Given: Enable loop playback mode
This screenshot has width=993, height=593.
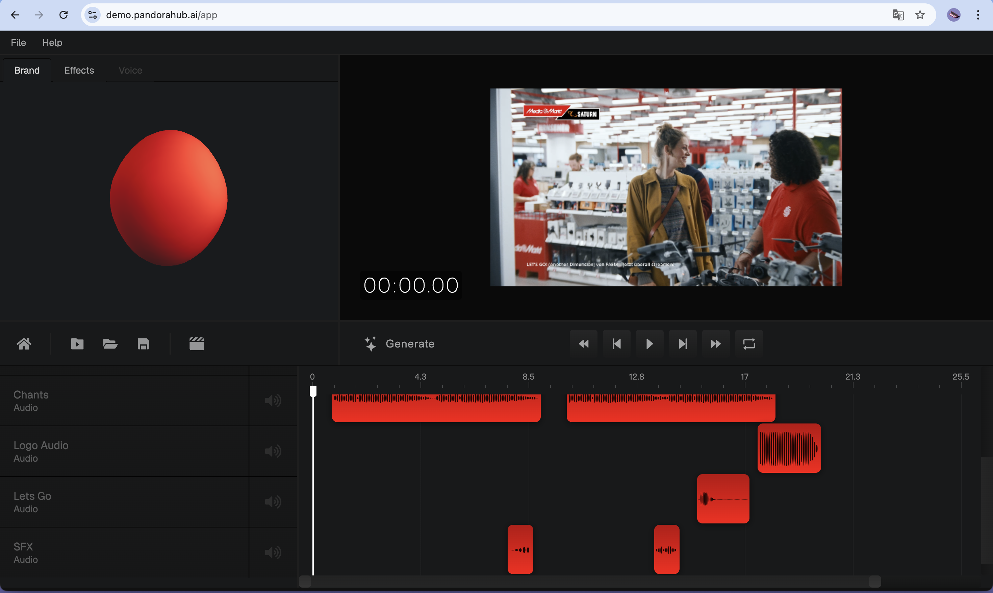Looking at the screenshot, I should tap(748, 344).
